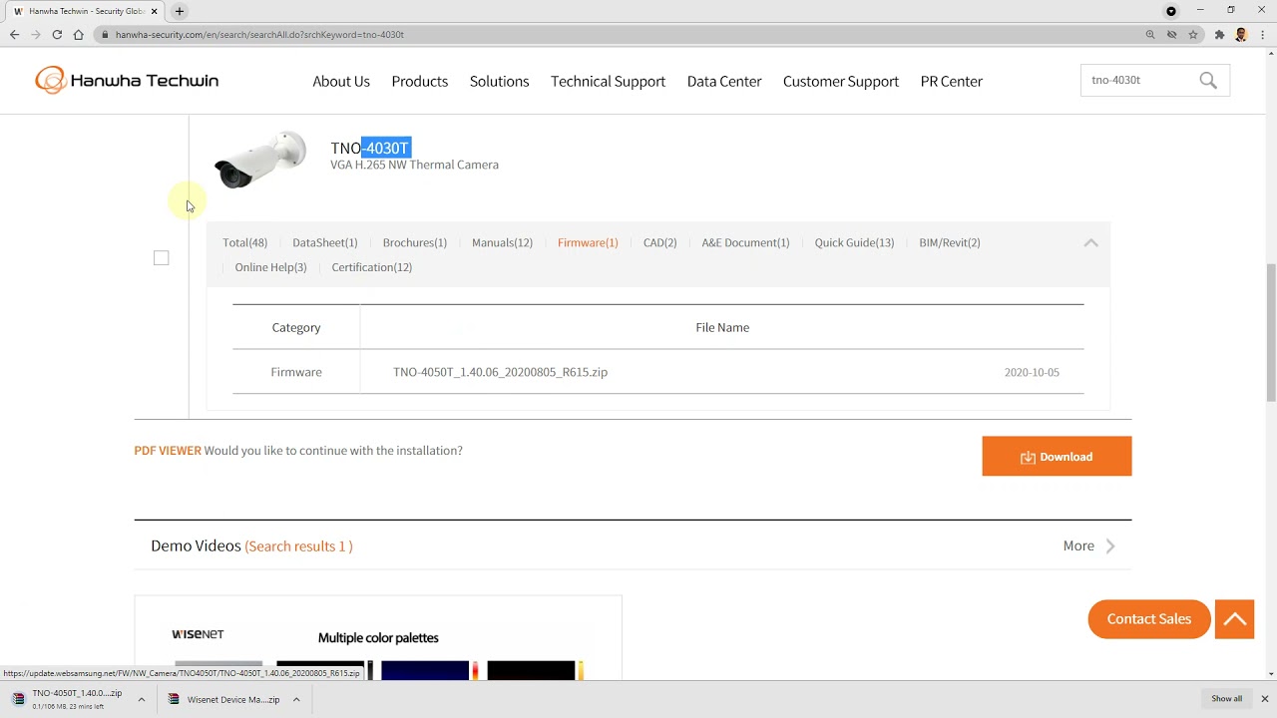Open a new browser tab
The height and width of the screenshot is (718, 1277).
coord(180,11)
